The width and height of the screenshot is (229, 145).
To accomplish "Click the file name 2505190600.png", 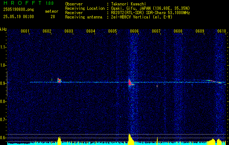I will [x=19, y=10].
